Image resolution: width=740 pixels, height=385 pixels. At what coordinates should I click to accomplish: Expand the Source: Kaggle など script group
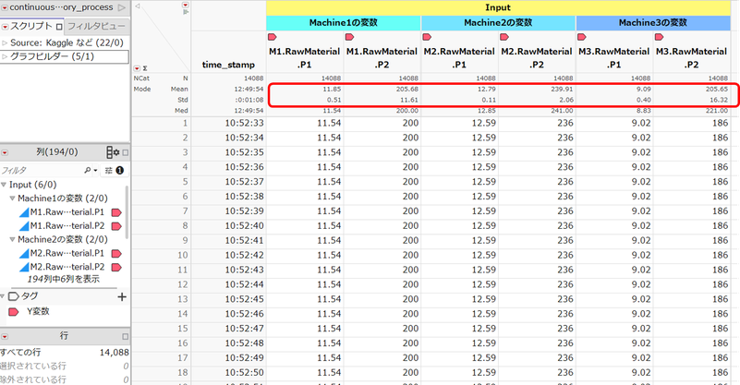coord(5,43)
